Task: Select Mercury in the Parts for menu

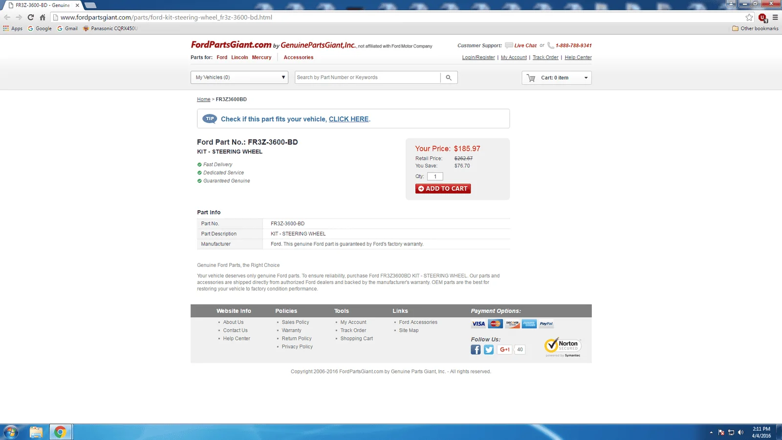Action: click(x=261, y=57)
